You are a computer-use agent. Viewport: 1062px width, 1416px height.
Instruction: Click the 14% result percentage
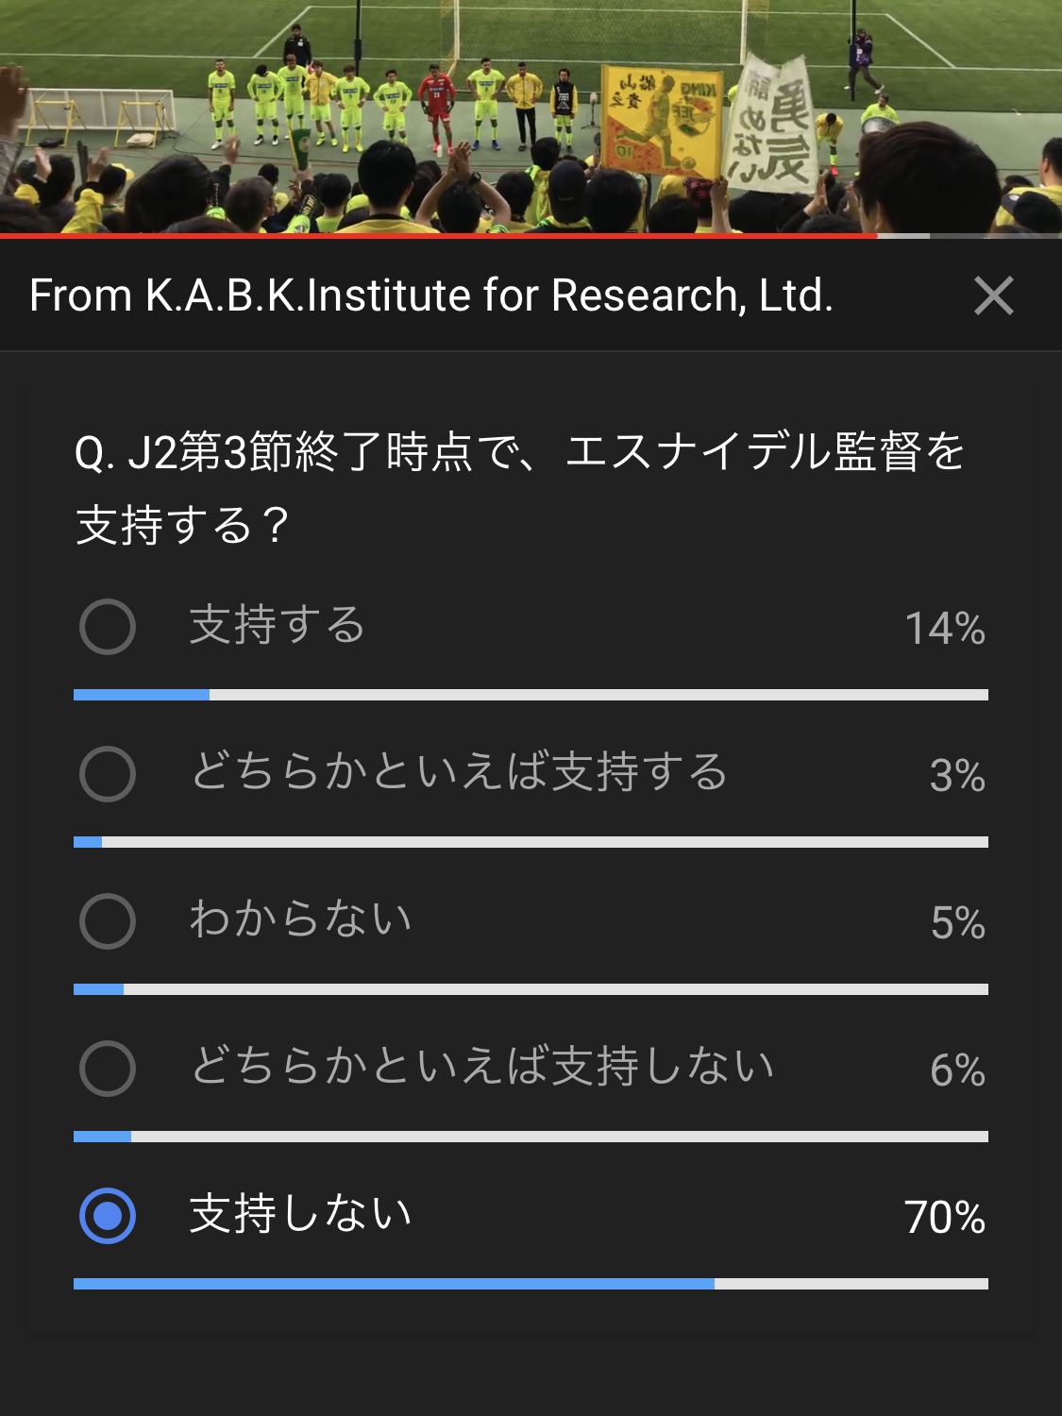(x=944, y=629)
